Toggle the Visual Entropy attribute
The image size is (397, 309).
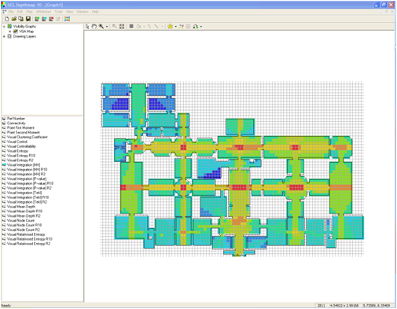point(17,151)
